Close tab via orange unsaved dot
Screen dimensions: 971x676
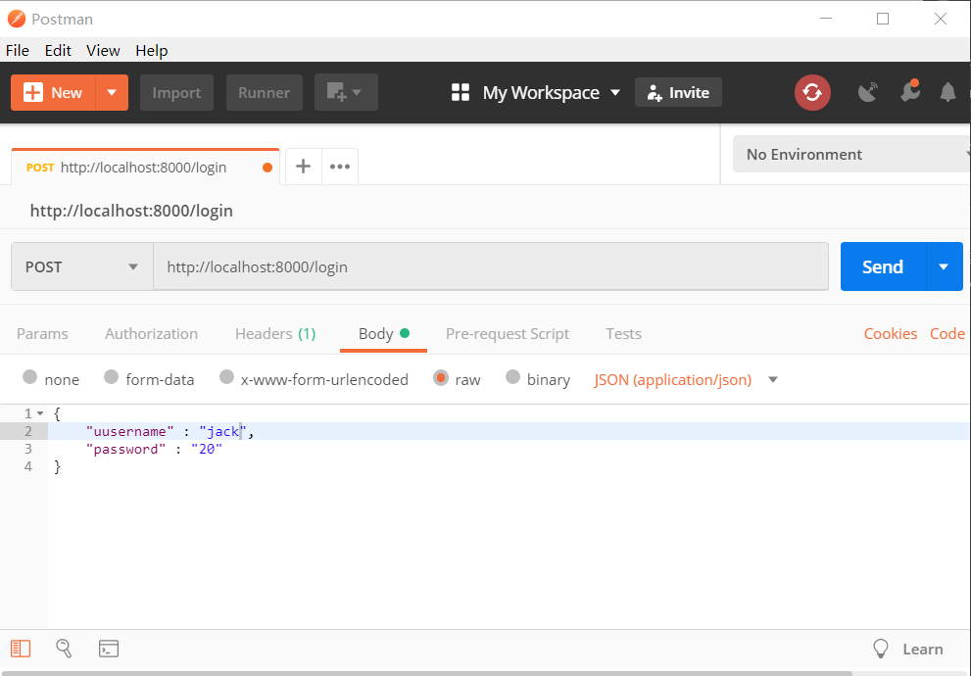(x=267, y=168)
